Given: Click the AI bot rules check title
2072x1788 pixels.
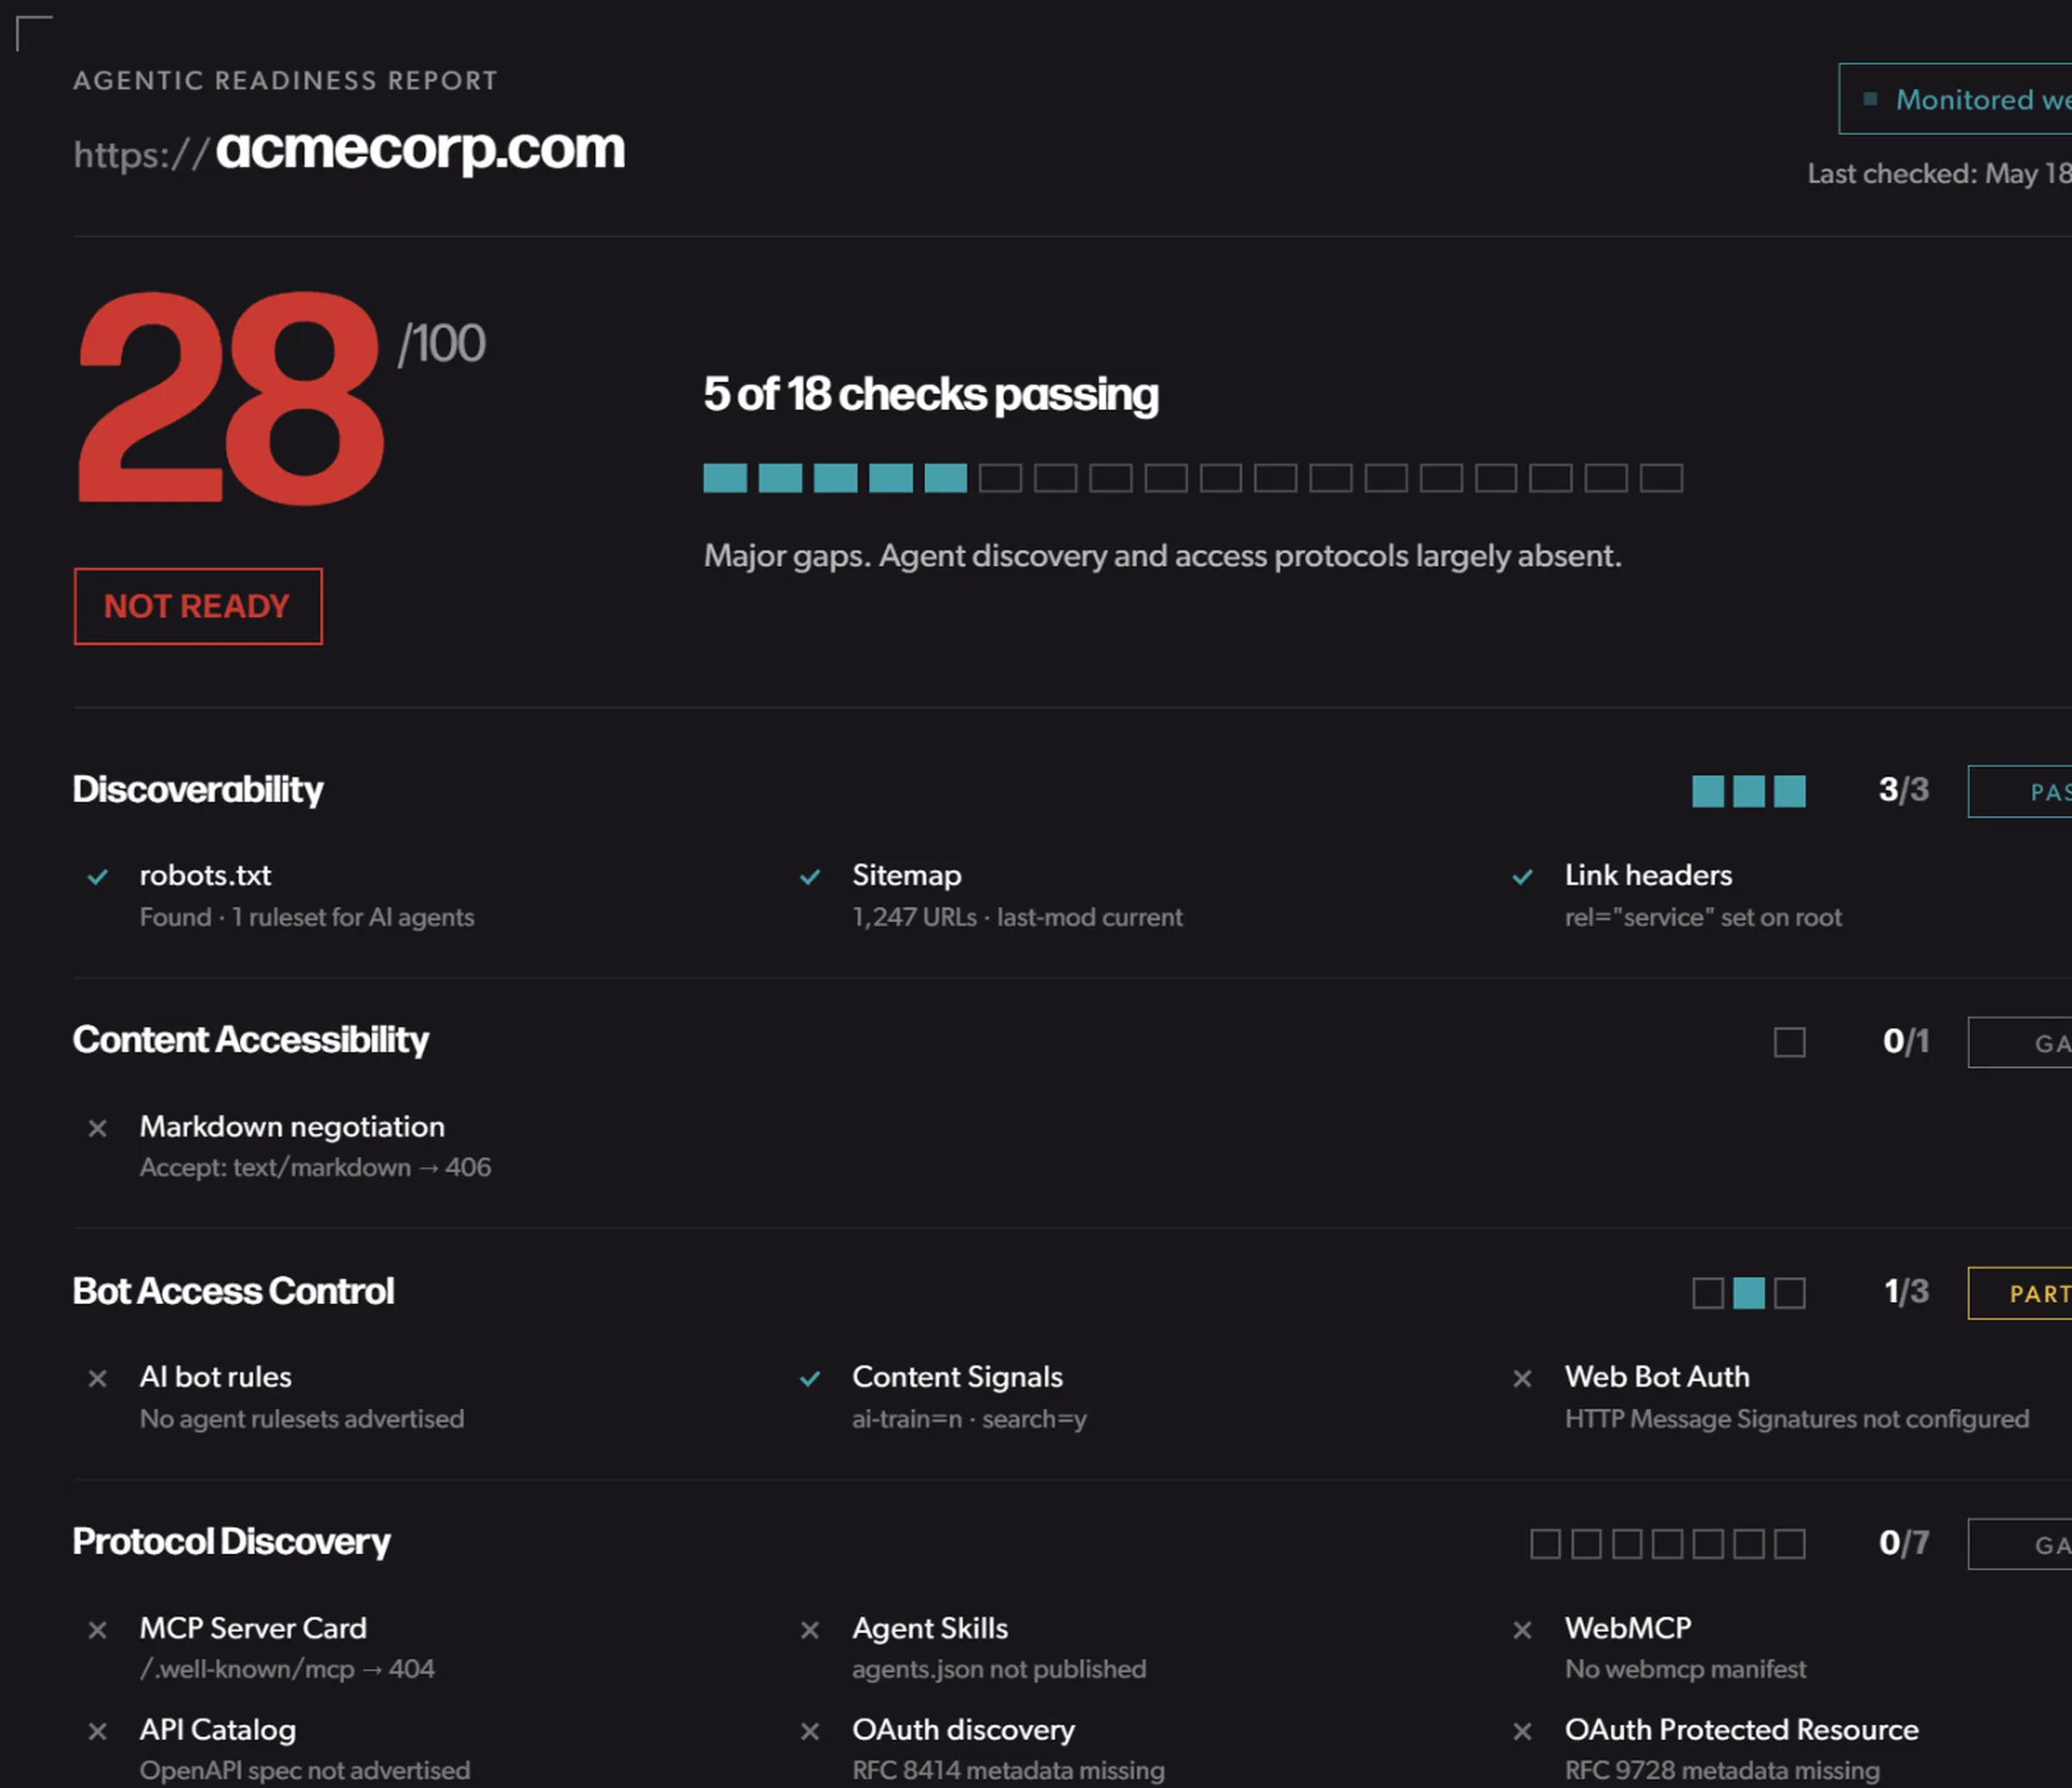Looking at the screenshot, I should point(215,1377).
